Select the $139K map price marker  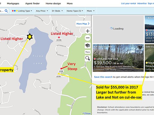[59, 40]
